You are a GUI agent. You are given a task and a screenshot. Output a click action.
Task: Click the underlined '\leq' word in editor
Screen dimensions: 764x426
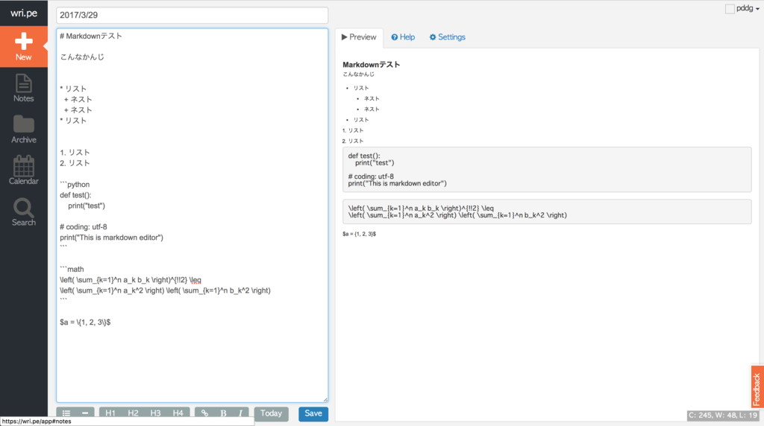click(x=195, y=280)
